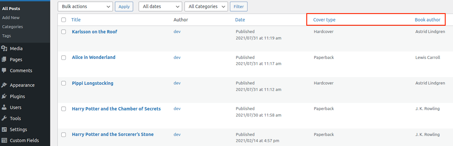Click the Media sidebar icon
The image size is (453, 146).
pyautogui.click(x=4, y=48)
